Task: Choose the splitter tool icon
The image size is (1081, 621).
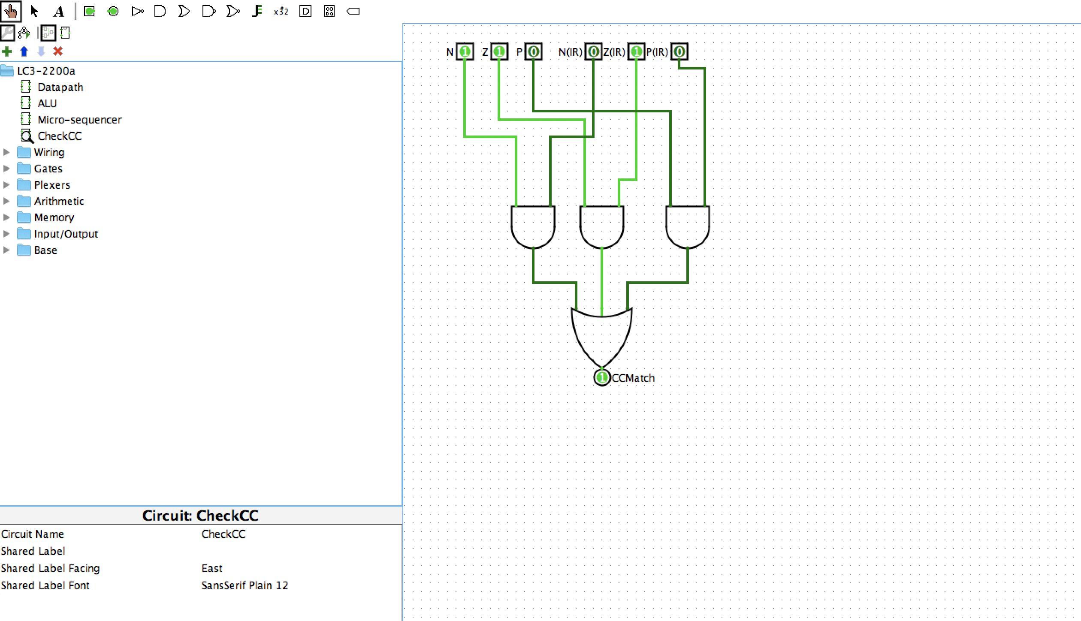Action: 257,12
